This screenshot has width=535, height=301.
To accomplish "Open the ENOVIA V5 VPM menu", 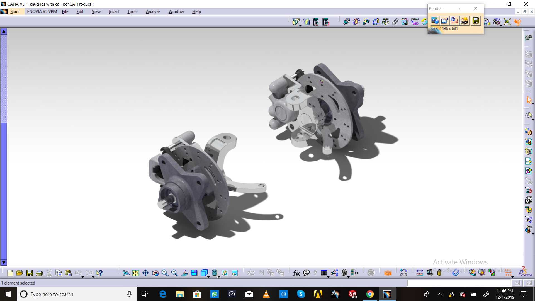I will 42,11.
